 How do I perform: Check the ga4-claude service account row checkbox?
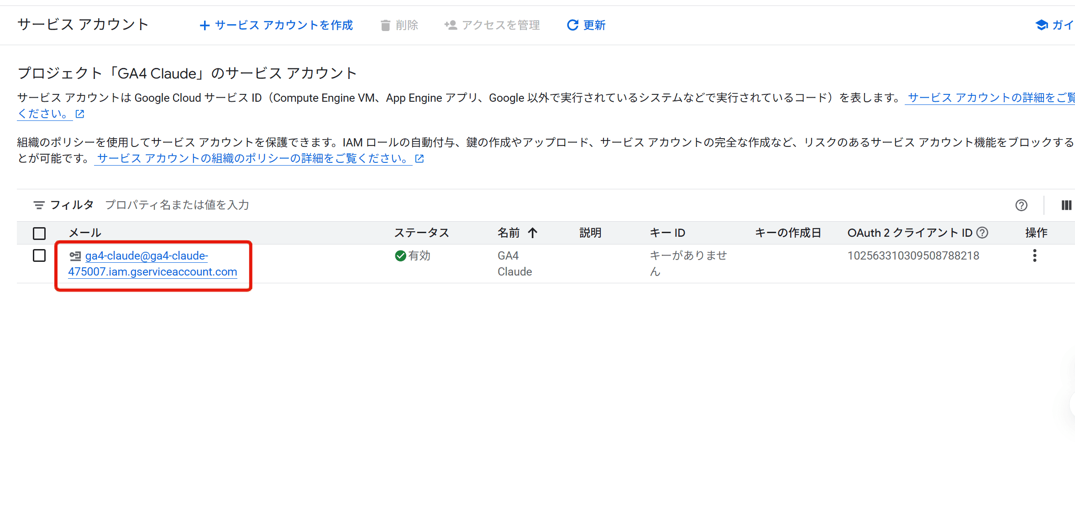[39, 255]
